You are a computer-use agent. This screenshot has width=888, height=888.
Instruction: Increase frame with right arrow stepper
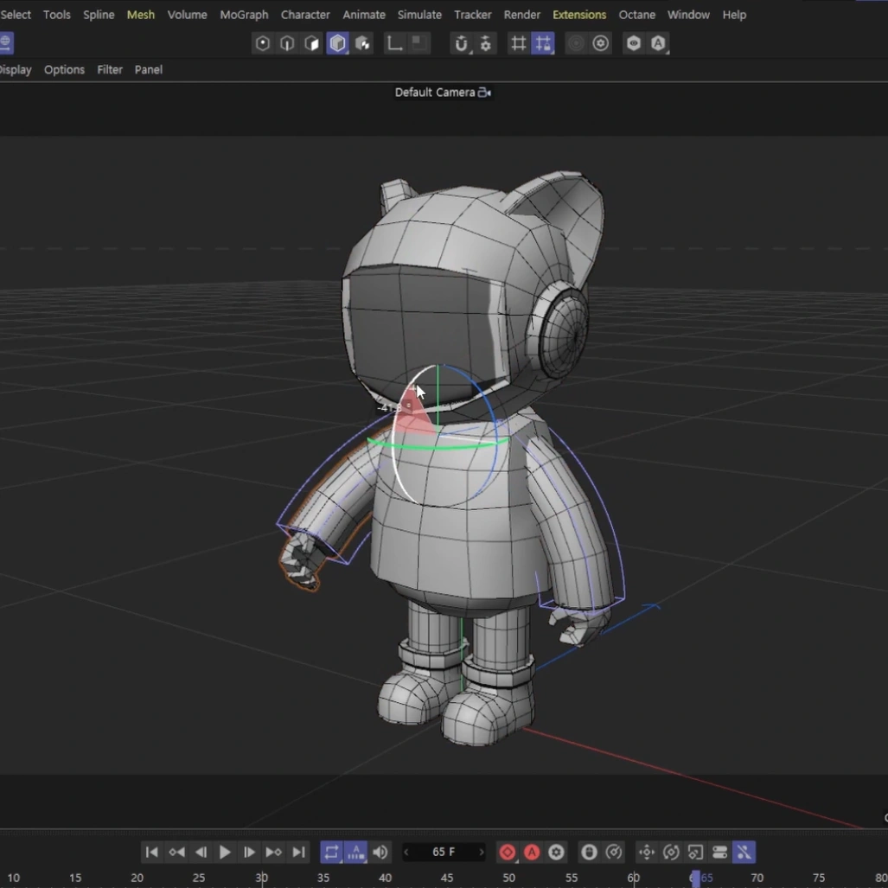[x=482, y=852]
